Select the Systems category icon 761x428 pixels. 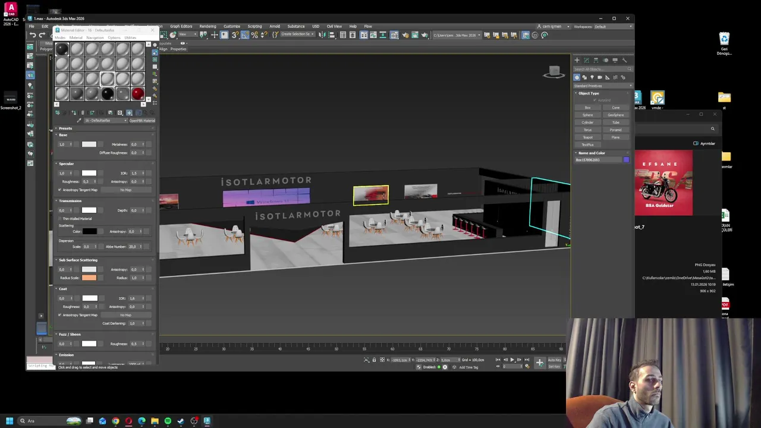(623, 77)
